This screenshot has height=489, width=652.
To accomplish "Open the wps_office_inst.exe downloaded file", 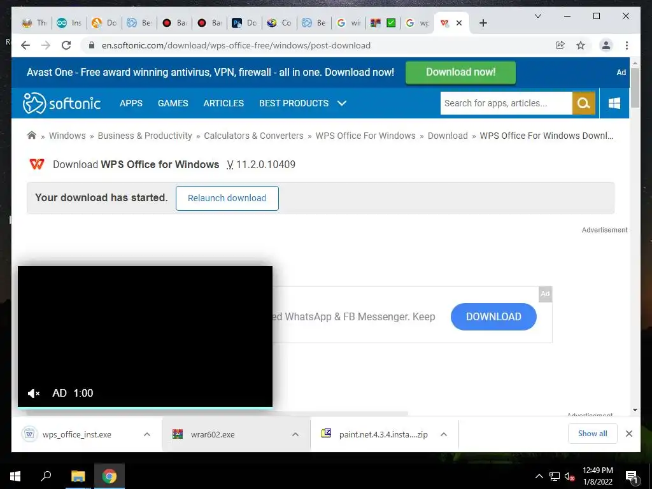I will [x=76, y=434].
